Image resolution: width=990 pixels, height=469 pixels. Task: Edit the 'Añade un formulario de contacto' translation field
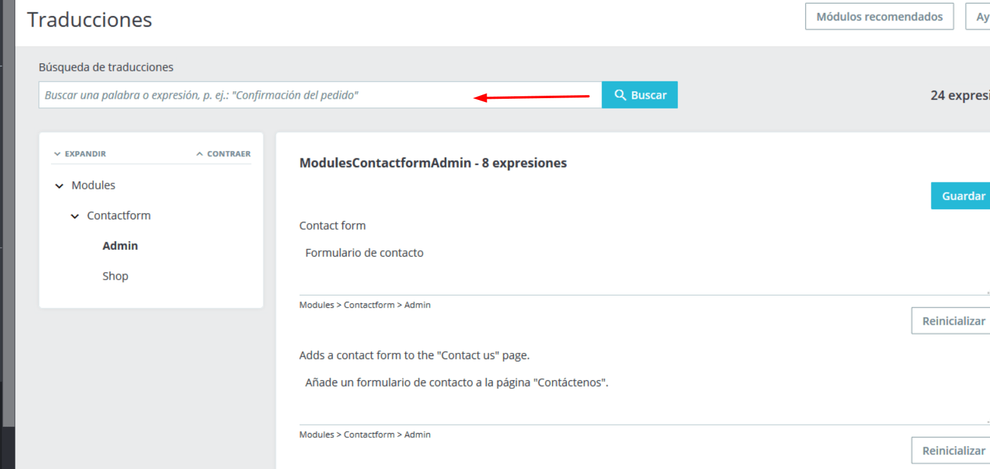click(x=644, y=397)
